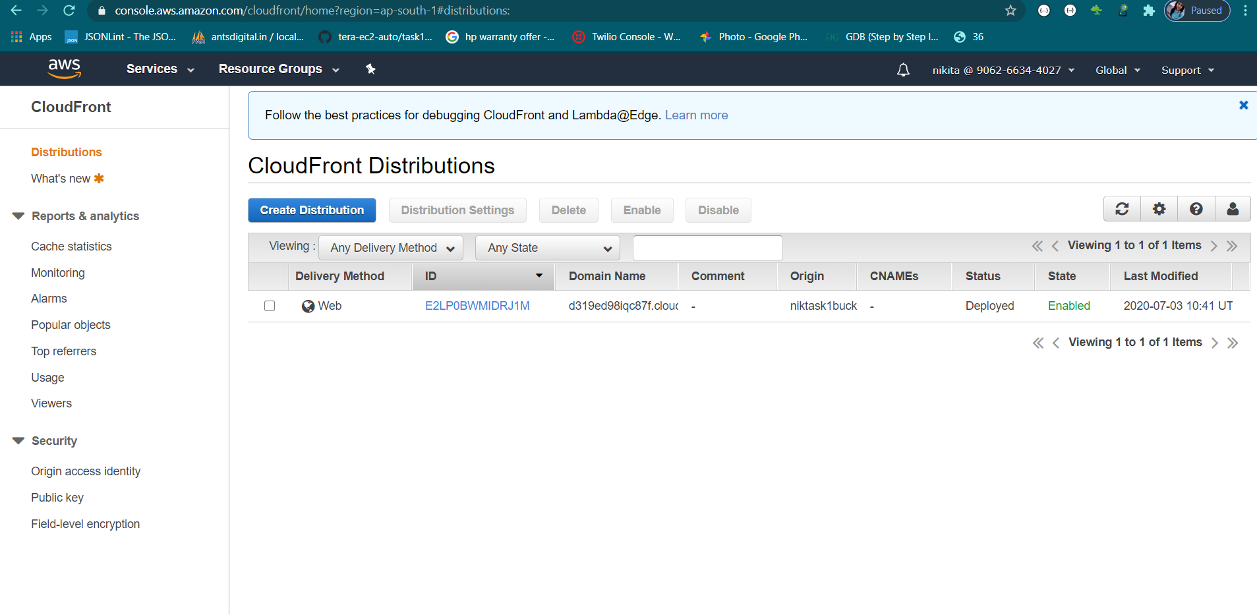Click the Create Distribution button

click(x=312, y=210)
